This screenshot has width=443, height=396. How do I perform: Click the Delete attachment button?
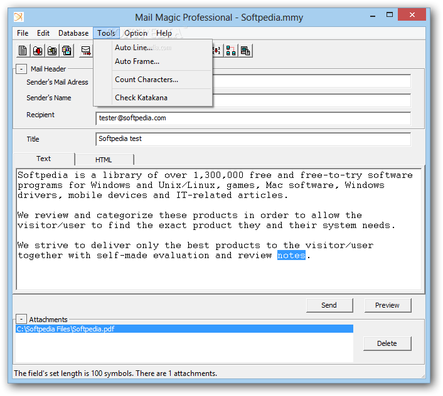coord(387,343)
